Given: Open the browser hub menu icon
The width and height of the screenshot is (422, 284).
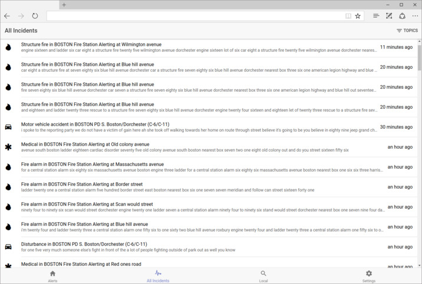Looking at the screenshot, I should coord(376,16).
